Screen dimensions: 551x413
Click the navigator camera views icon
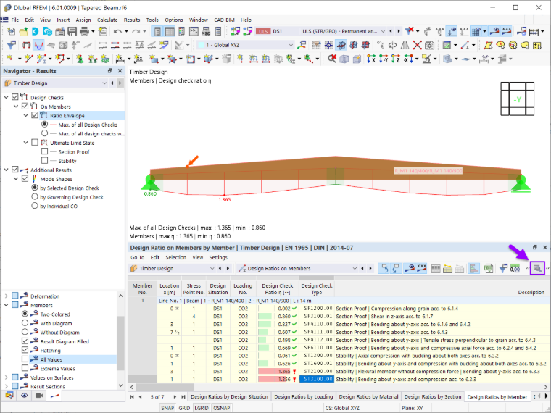[x=39, y=396]
